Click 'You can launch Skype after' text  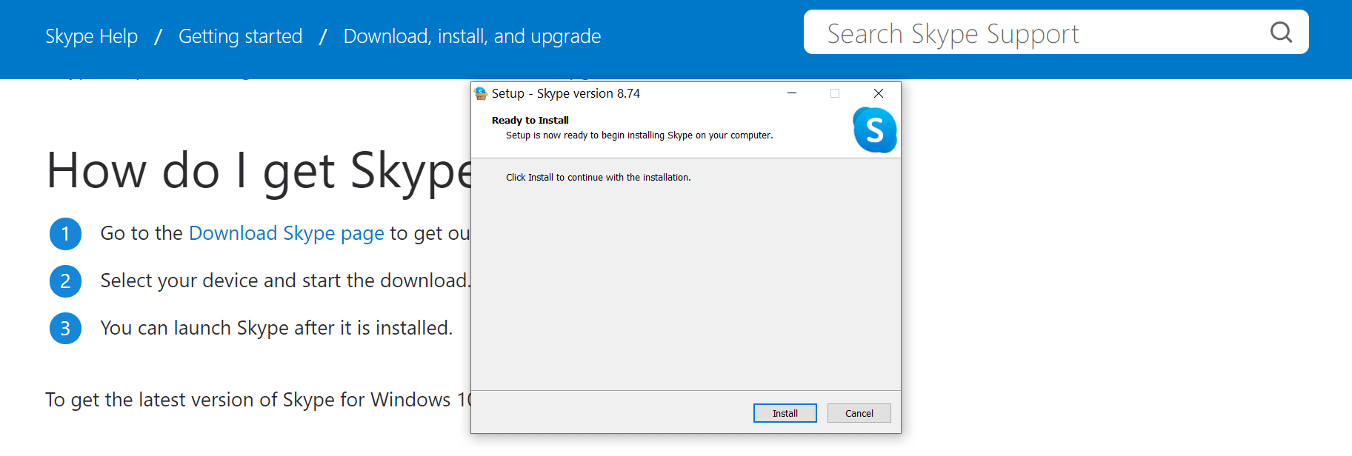tap(276, 328)
